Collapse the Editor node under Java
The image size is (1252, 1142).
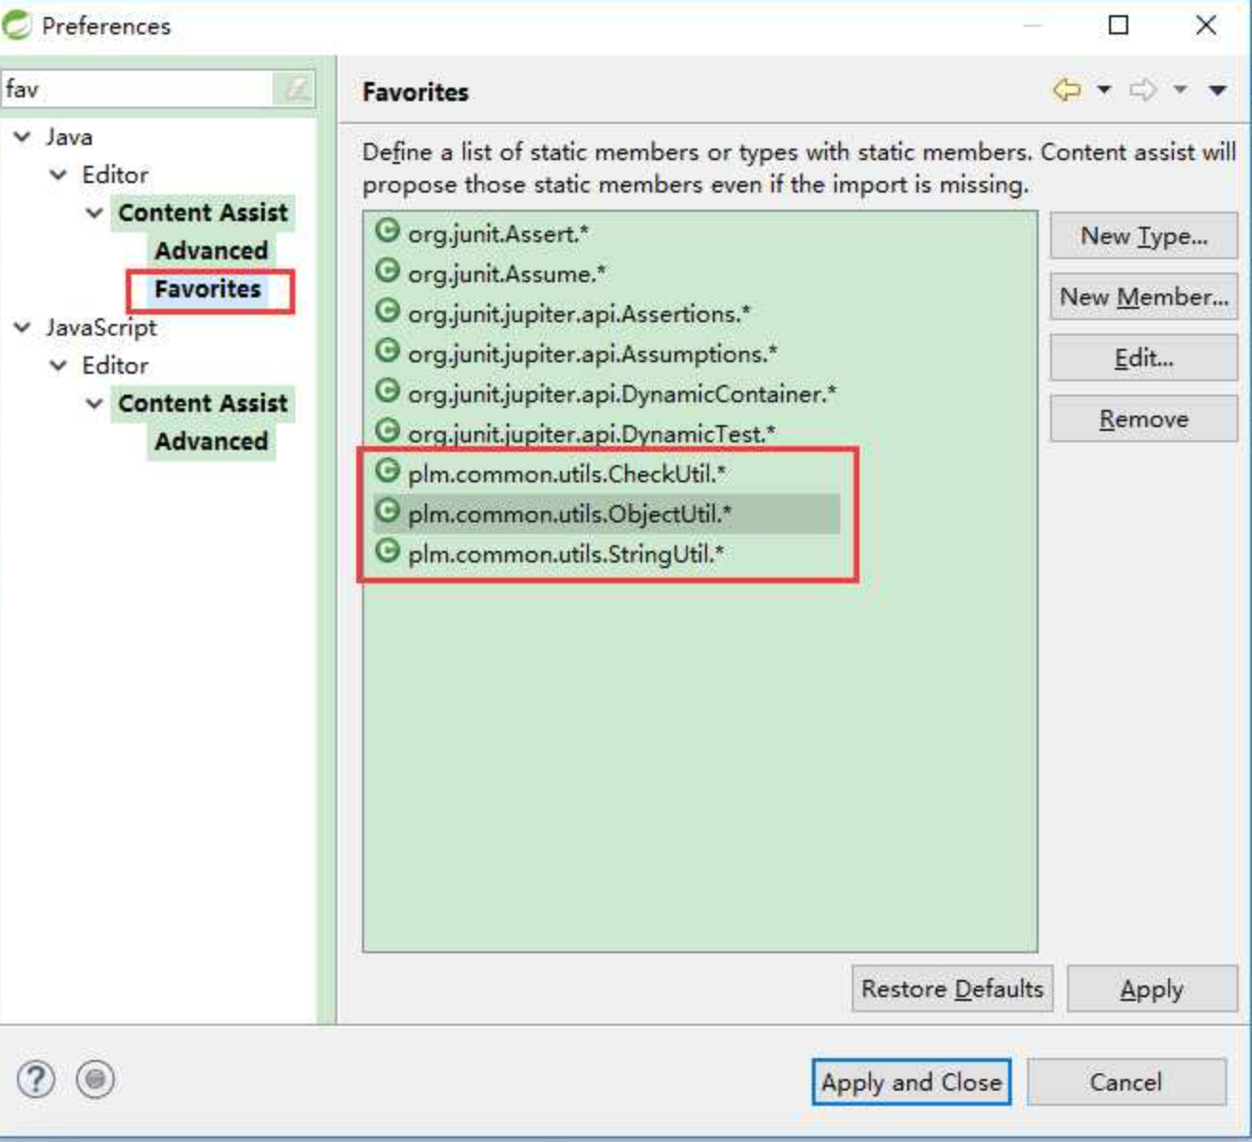point(59,175)
